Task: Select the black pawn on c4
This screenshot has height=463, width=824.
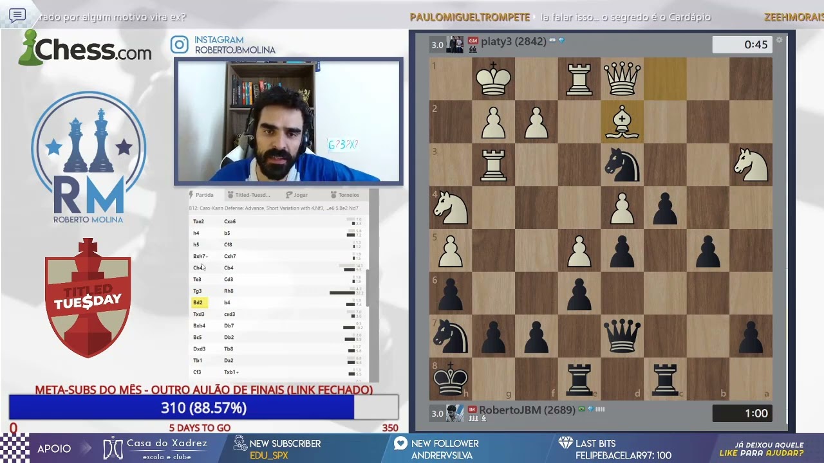Action: point(665,208)
